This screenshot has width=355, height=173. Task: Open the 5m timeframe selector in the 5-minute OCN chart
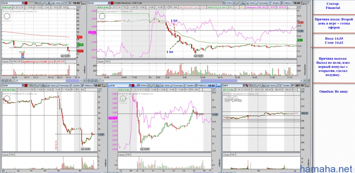pos(158,85)
